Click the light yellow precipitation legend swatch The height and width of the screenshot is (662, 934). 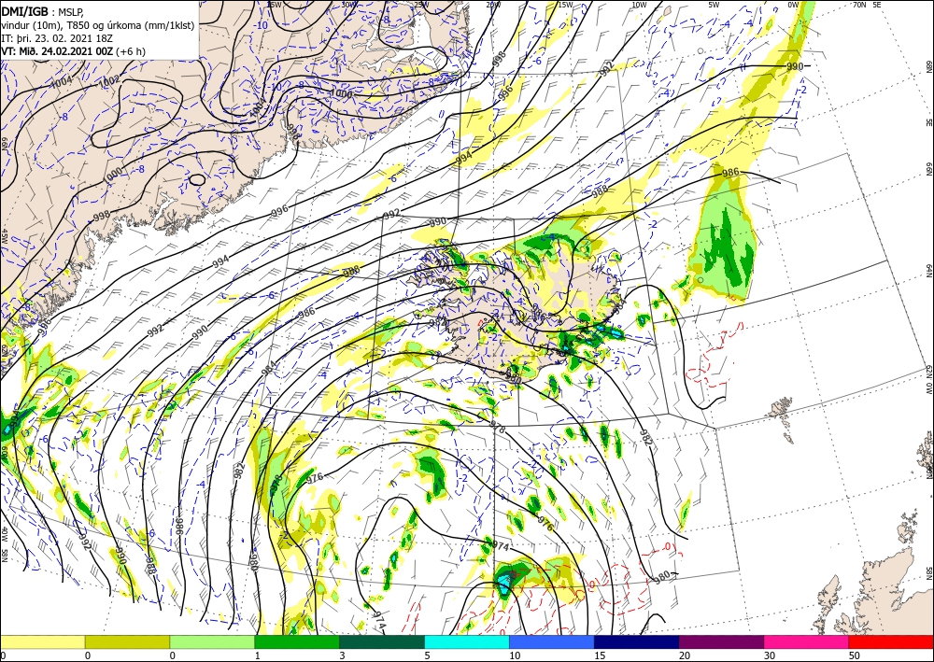[42, 641]
